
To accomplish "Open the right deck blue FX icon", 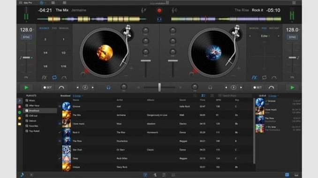I will pos(254,78).
